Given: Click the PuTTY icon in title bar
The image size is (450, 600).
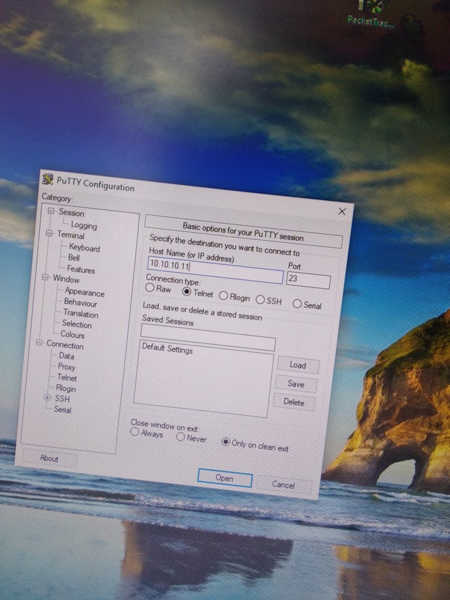Looking at the screenshot, I should point(47,179).
